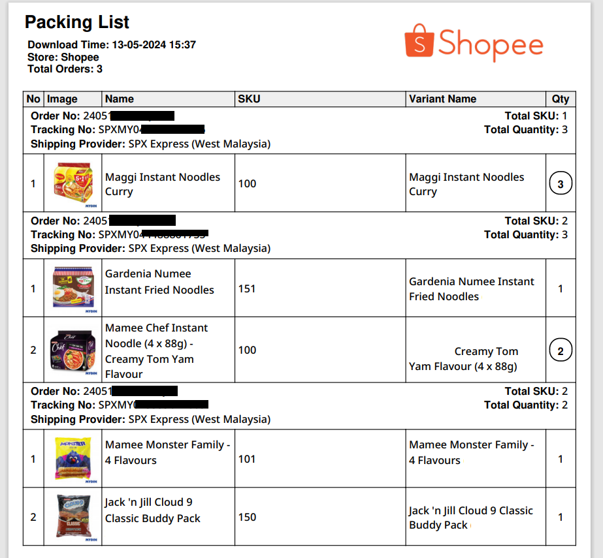
Task: Click the Shopee wordmark text in logo
Action: point(491,44)
